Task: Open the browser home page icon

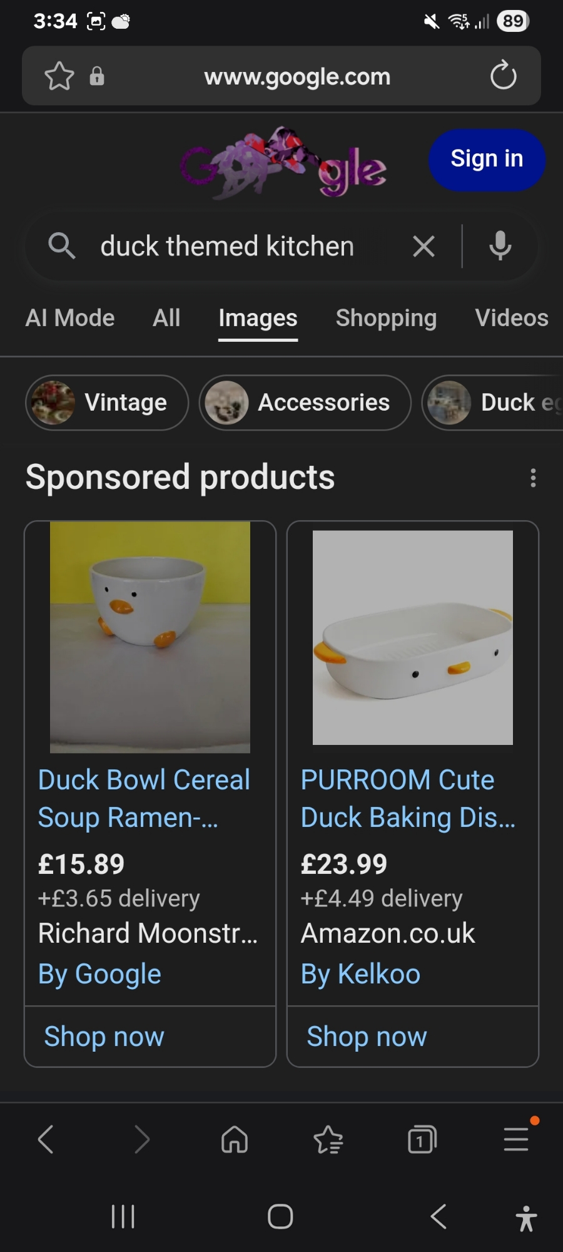Action: pyautogui.click(x=235, y=1139)
